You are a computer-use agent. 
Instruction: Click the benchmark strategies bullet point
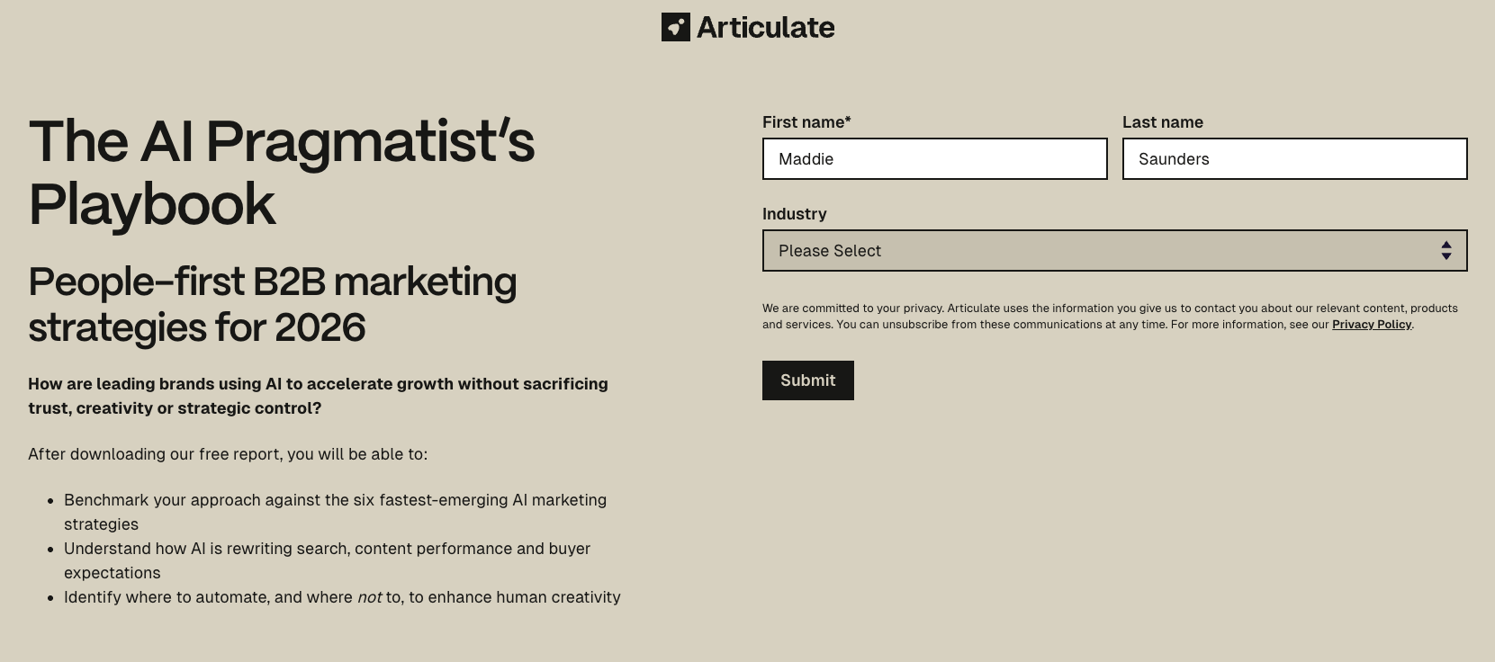point(335,511)
